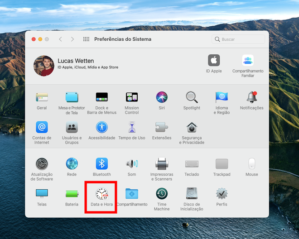Open Compartilhamento Familiar settings
Viewport: 299px width, 239px height.
[248, 60]
